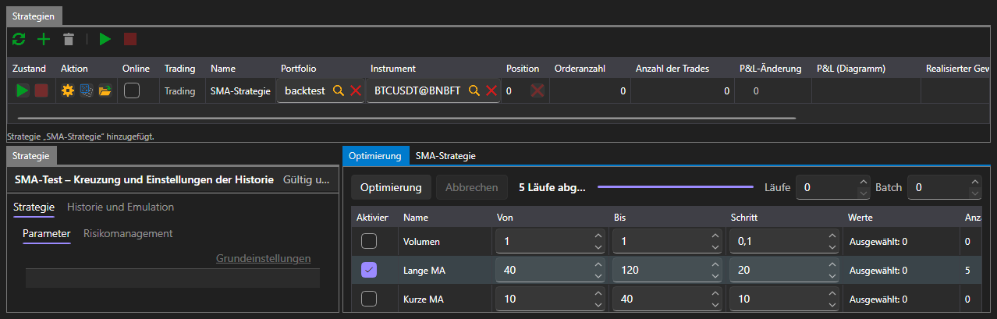
Task: Decrease Kurze MA Schritt value down arrow
Action: pos(832,304)
